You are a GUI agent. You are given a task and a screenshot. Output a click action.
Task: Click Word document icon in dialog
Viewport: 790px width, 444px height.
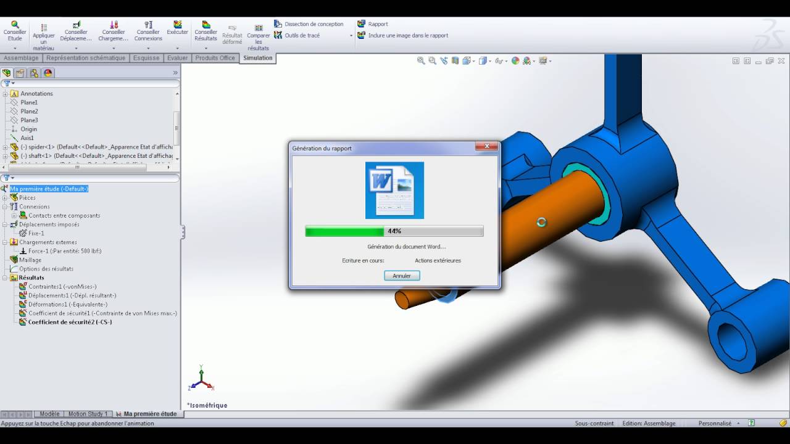394,190
